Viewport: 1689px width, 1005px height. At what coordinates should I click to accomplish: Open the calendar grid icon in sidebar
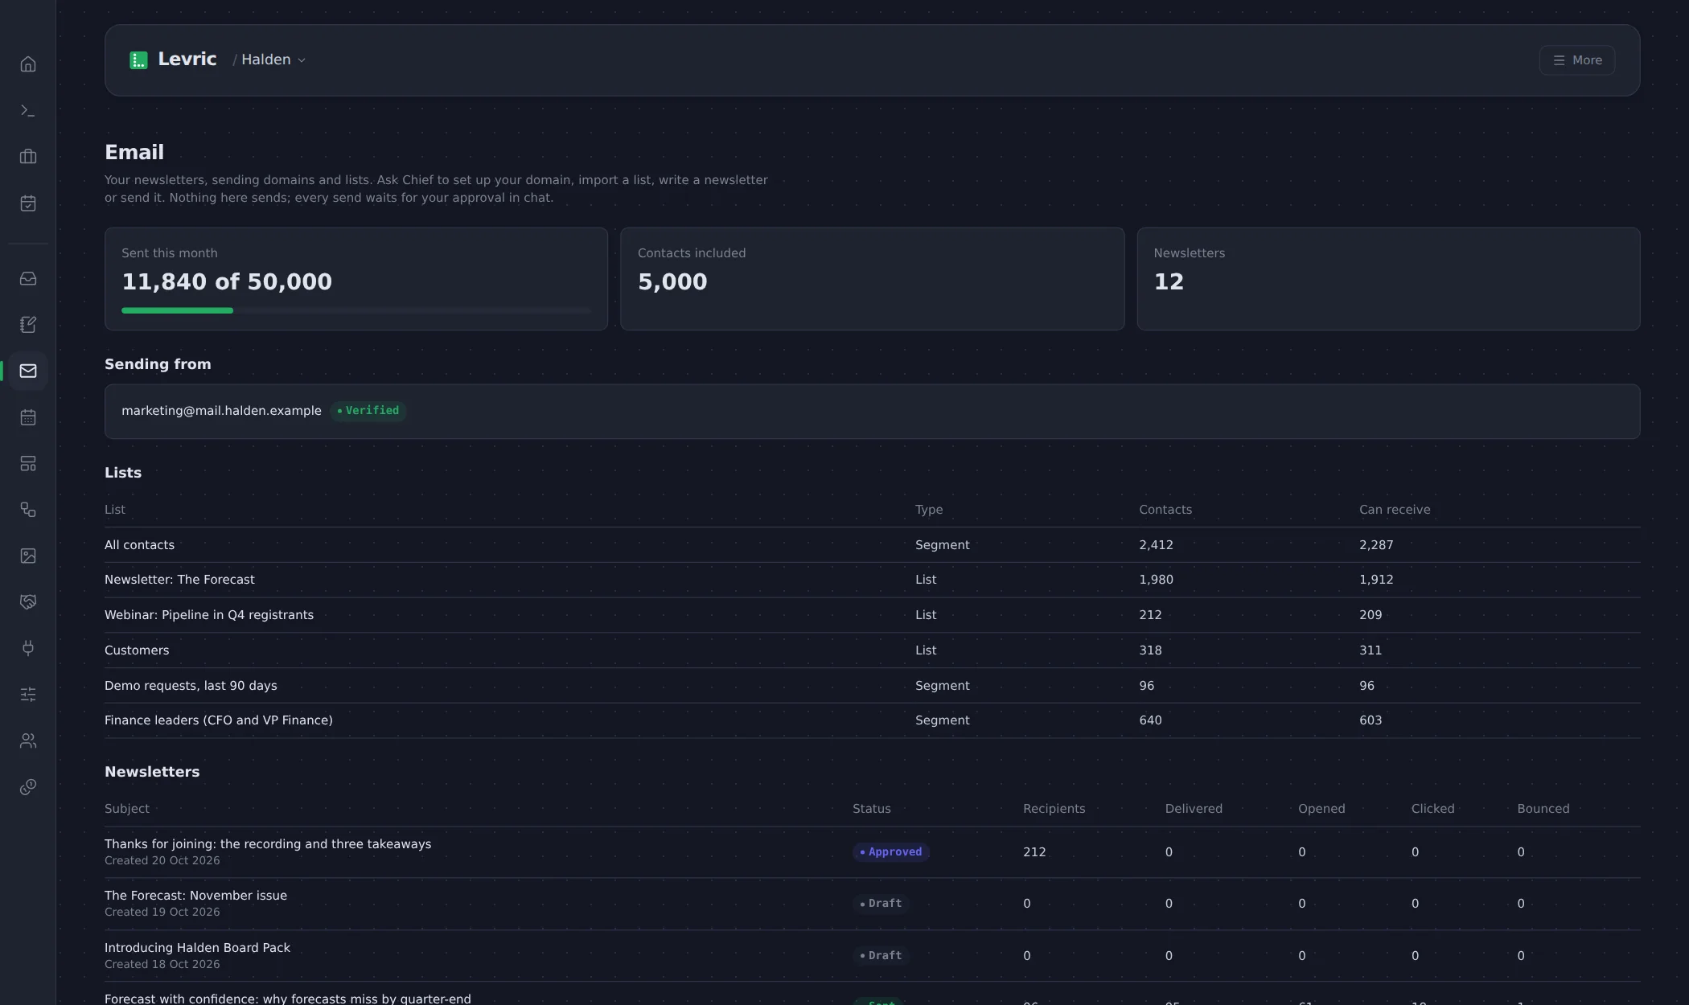[28, 417]
